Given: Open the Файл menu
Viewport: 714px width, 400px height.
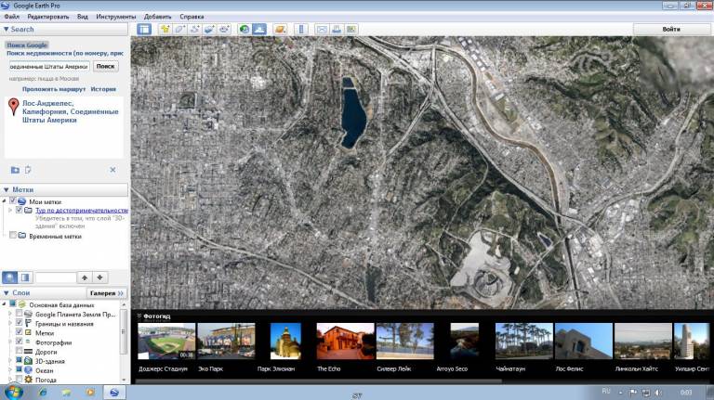Looking at the screenshot, I should click(12, 17).
